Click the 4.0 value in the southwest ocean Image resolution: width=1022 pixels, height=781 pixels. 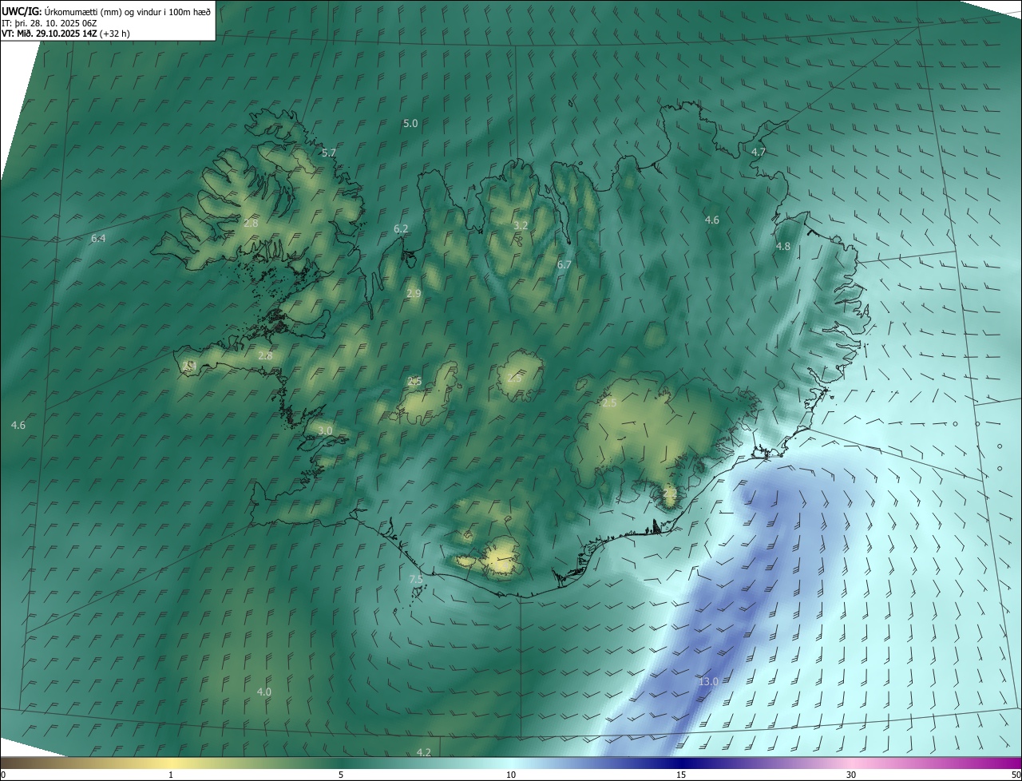[x=264, y=692]
